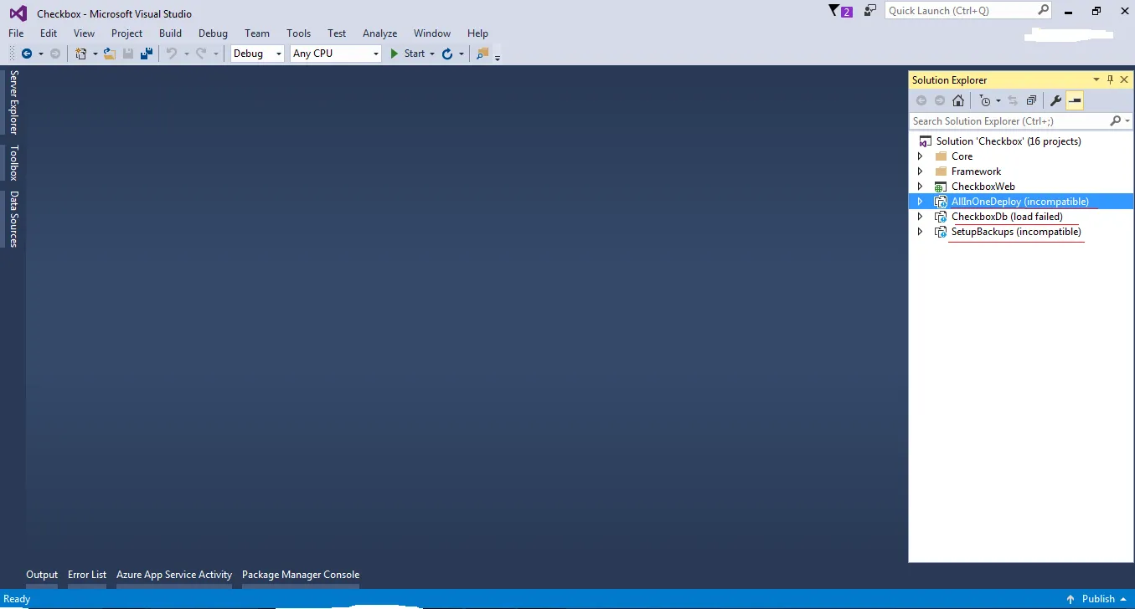Click the Solution Explorer Back icon
The height and width of the screenshot is (609, 1135).
pos(921,100)
